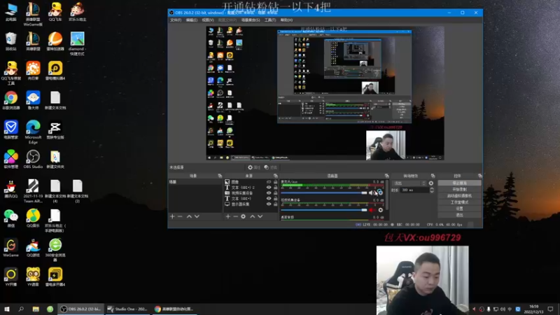Open the 360安全浏览器 desktop shortcut
This screenshot has width=560, height=315.
[55, 250]
